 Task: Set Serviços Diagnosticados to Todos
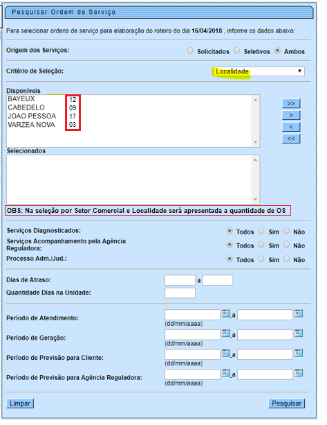[230, 231]
